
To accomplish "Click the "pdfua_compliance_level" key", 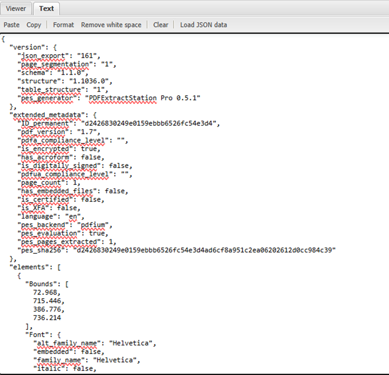I will tap(65, 174).
